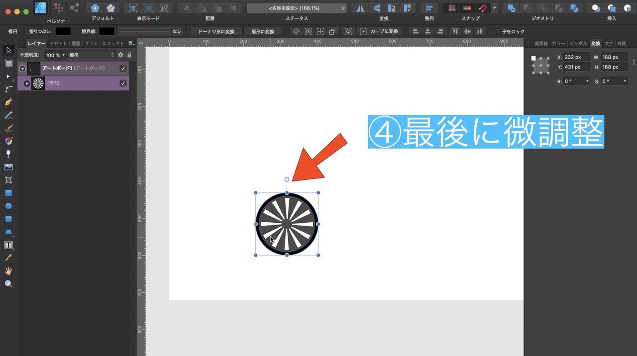
Task: Switch to the カラー tab
Action: point(558,43)
